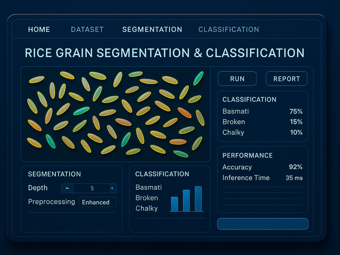The width and height of the screenshot is (340, 255).
Task: Click the tallest bar in the classification chart
Action: [x=198, y=199]
